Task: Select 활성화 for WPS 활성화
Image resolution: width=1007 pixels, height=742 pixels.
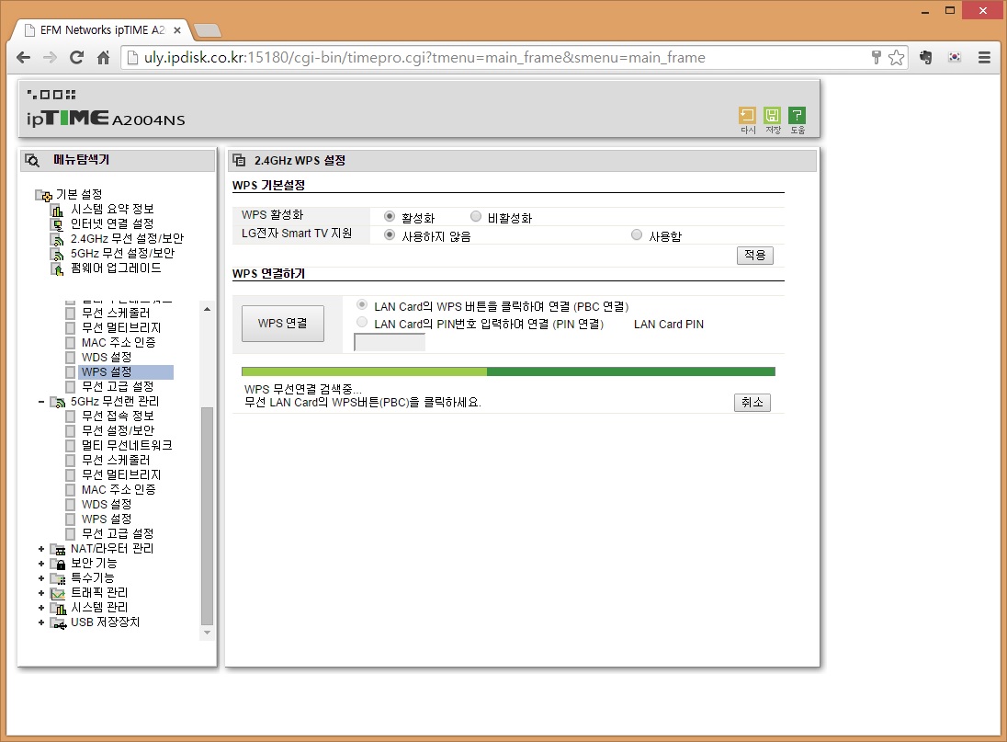Action: pos(390,216)
